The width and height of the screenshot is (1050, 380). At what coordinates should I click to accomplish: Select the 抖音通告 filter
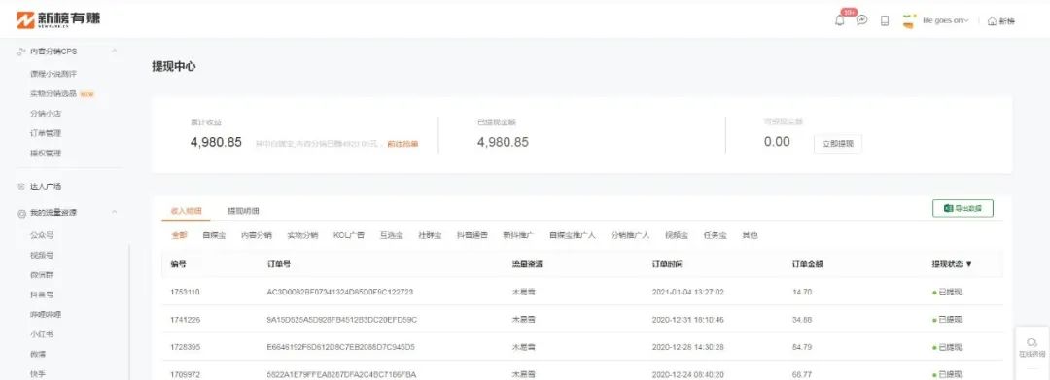[x=472, y=235]
